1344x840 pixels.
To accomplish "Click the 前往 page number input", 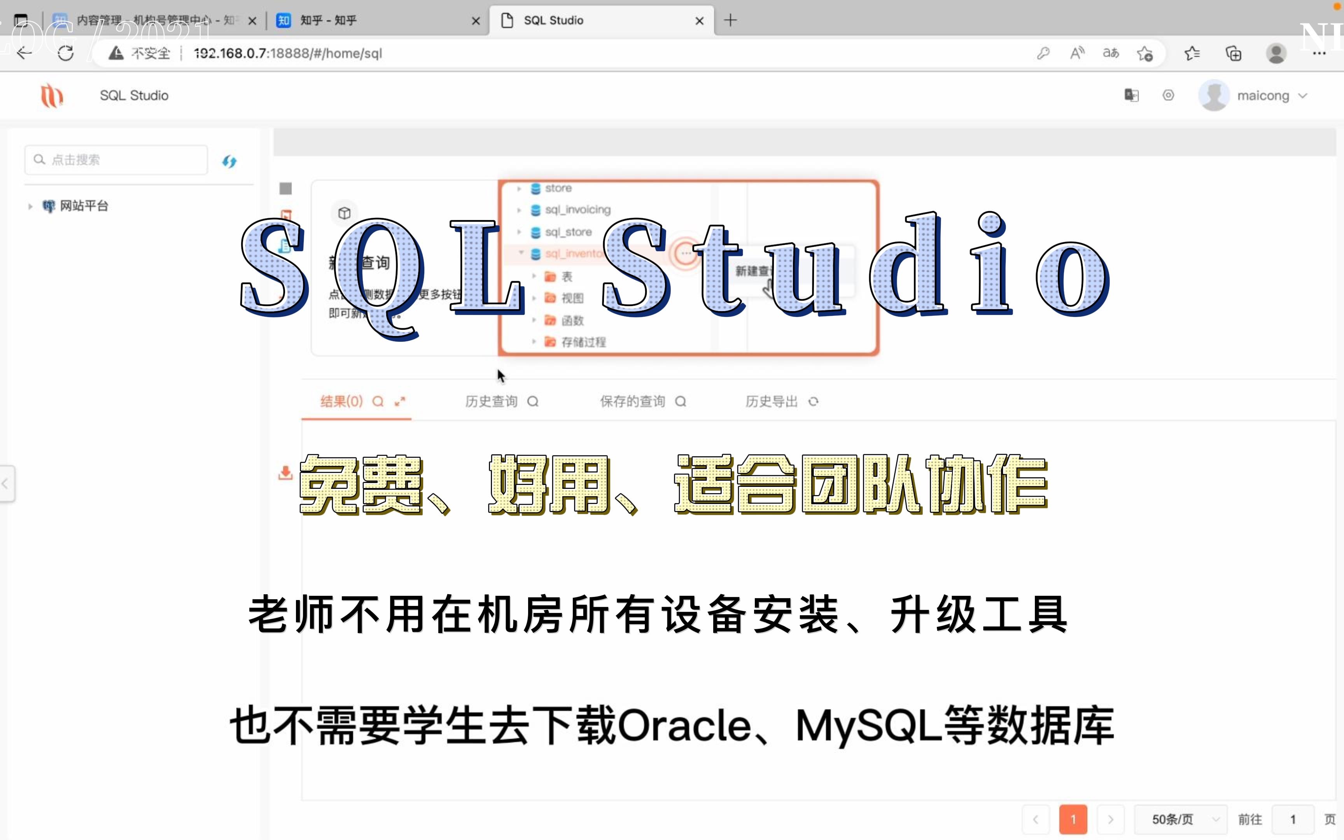I will pyautogui.click(x=1293, y=819).
